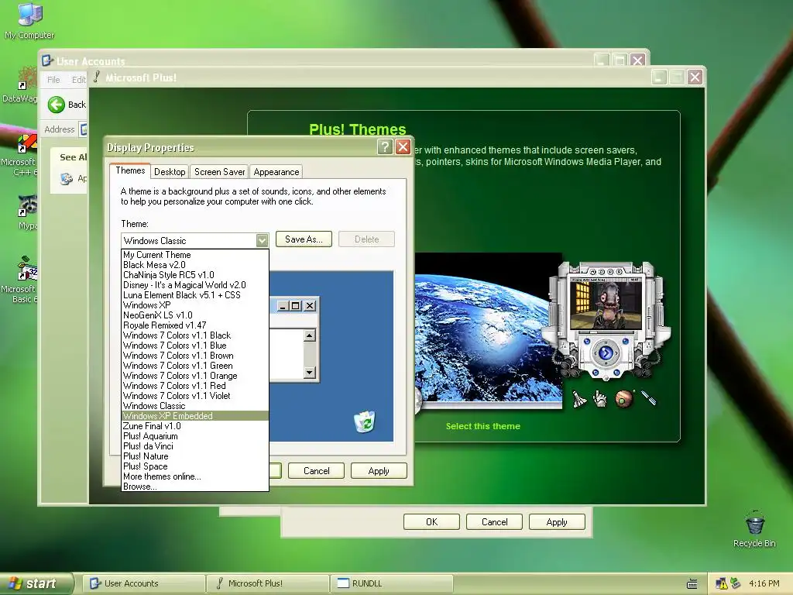Switch to User Accounts taskbar button

tap(143, 583)
